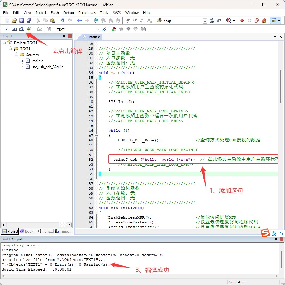Click the Find text document icon

(212, 21)
